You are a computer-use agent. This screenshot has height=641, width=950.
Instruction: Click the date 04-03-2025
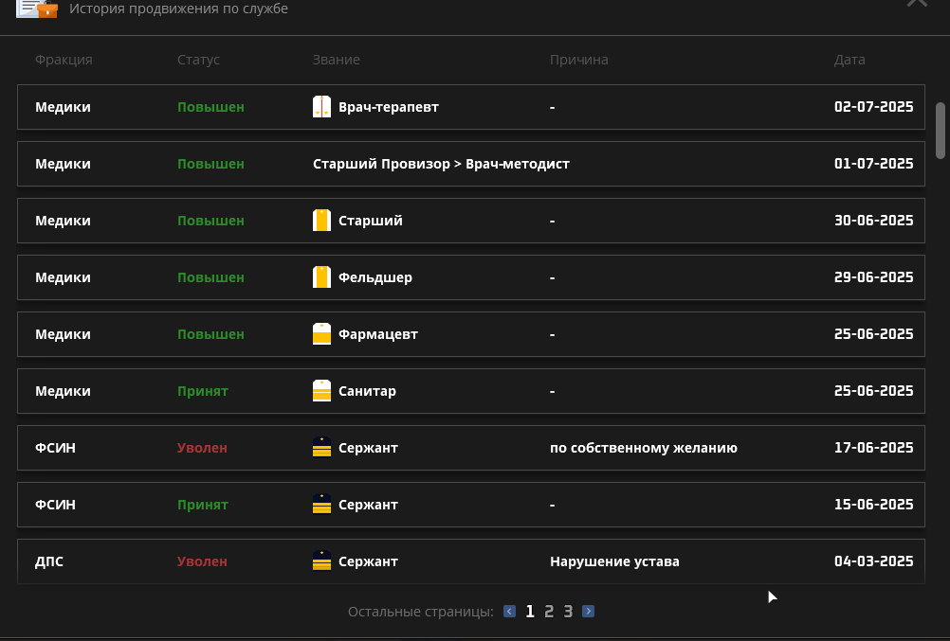tap(873, 561)
